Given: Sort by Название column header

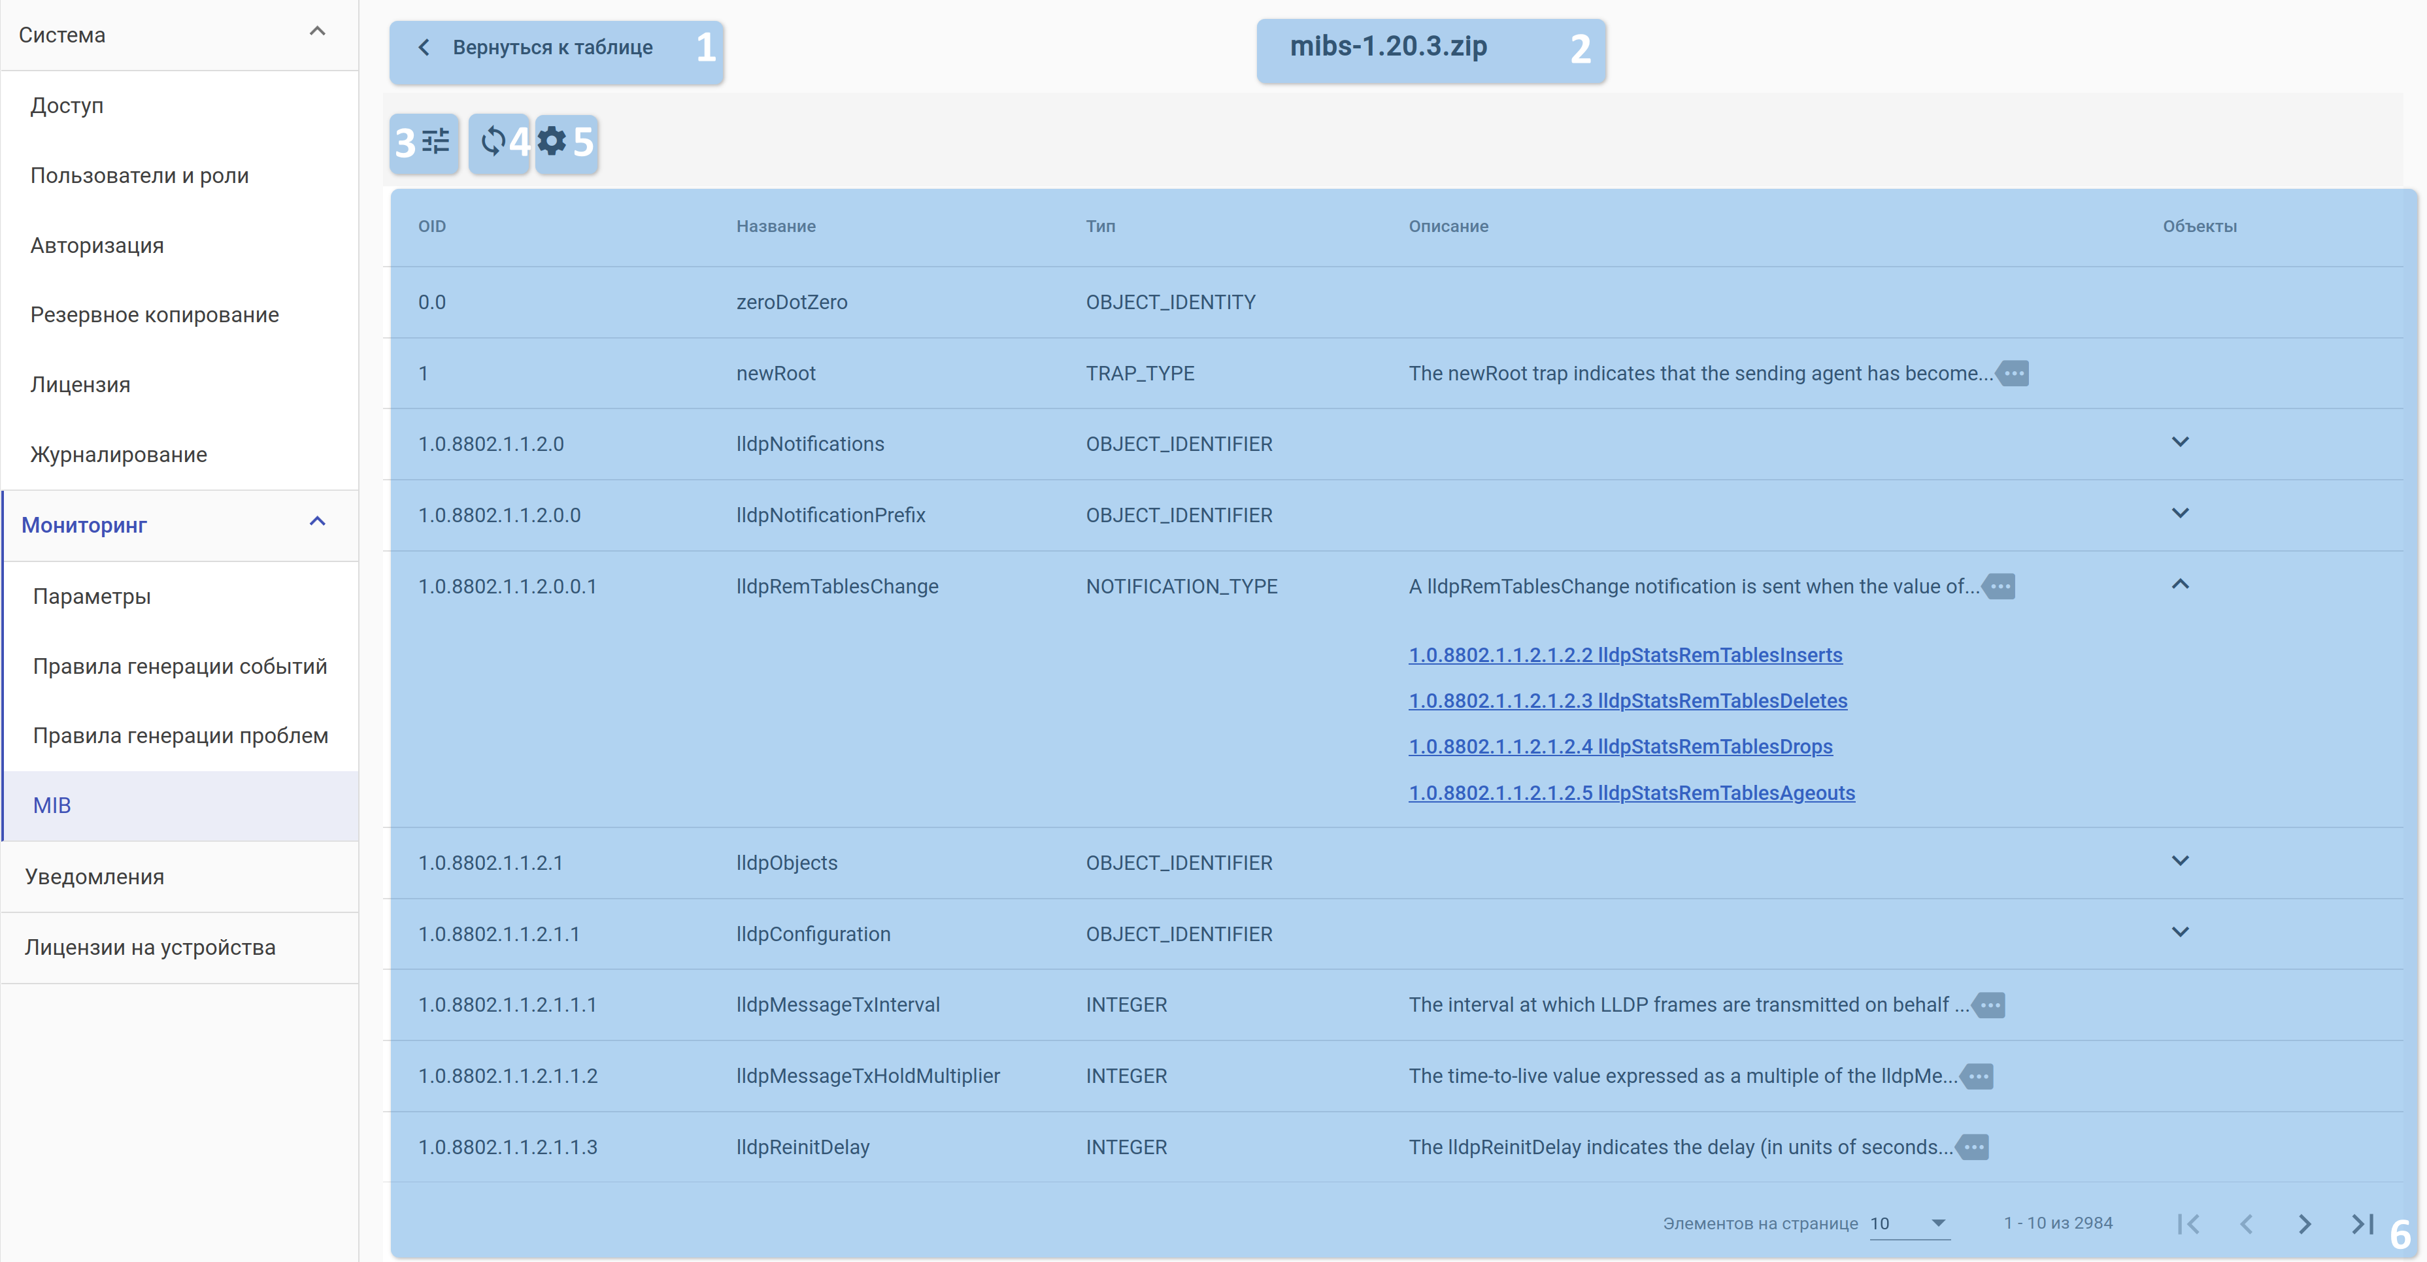Looking at the screenshot, I should coord(775,226).
